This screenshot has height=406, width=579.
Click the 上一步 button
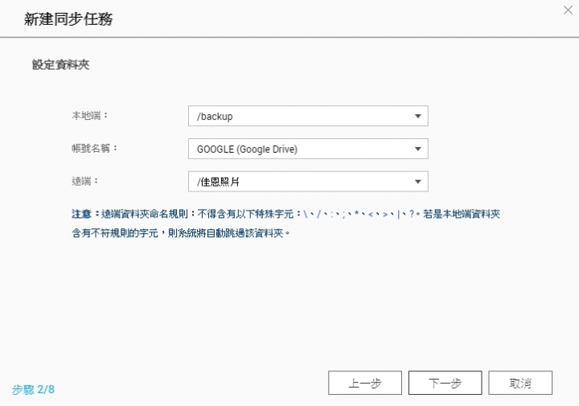365,383
